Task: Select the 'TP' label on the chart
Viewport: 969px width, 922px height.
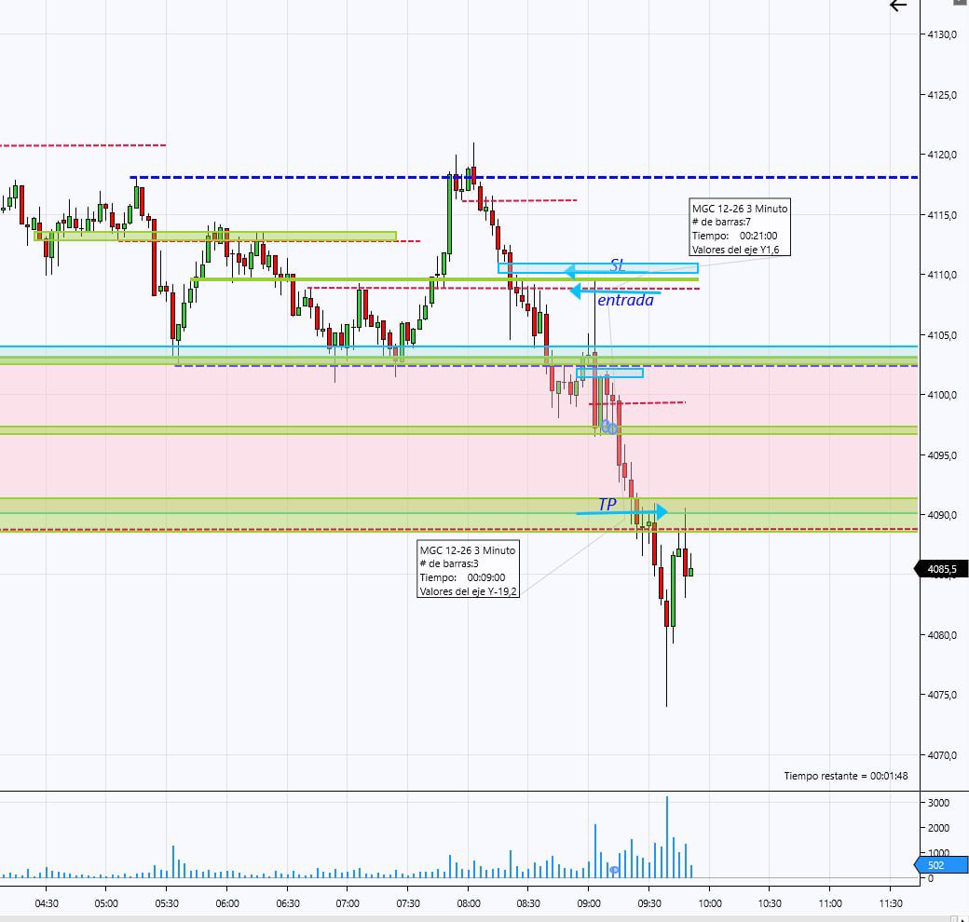Action: point(607,505)
